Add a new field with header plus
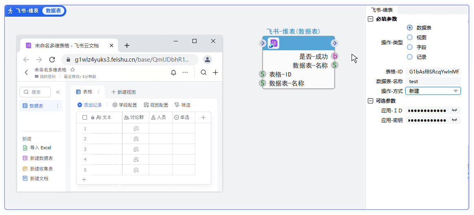The width and height of the screenshot is (474, 215). point(203,118)
